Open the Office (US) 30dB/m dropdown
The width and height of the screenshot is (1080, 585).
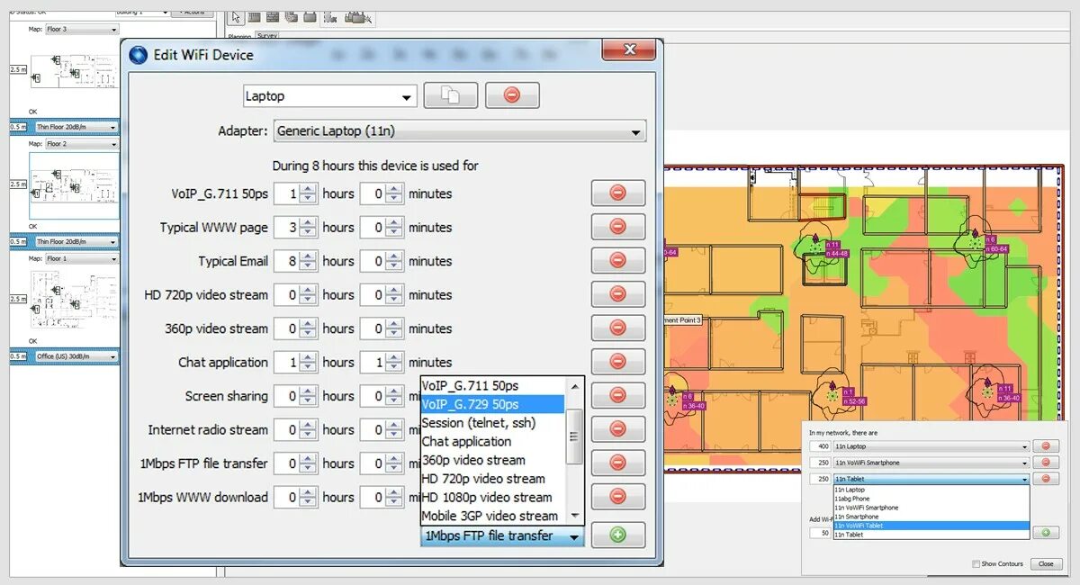click(76, 356)
